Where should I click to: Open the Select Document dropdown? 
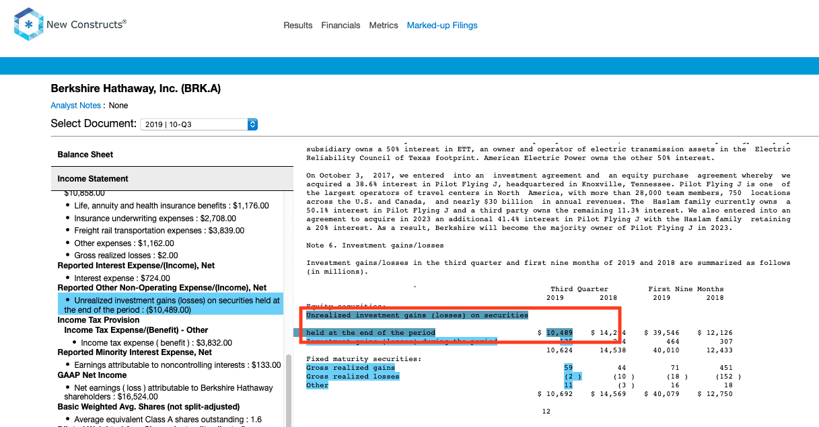[x=199, y=124]
